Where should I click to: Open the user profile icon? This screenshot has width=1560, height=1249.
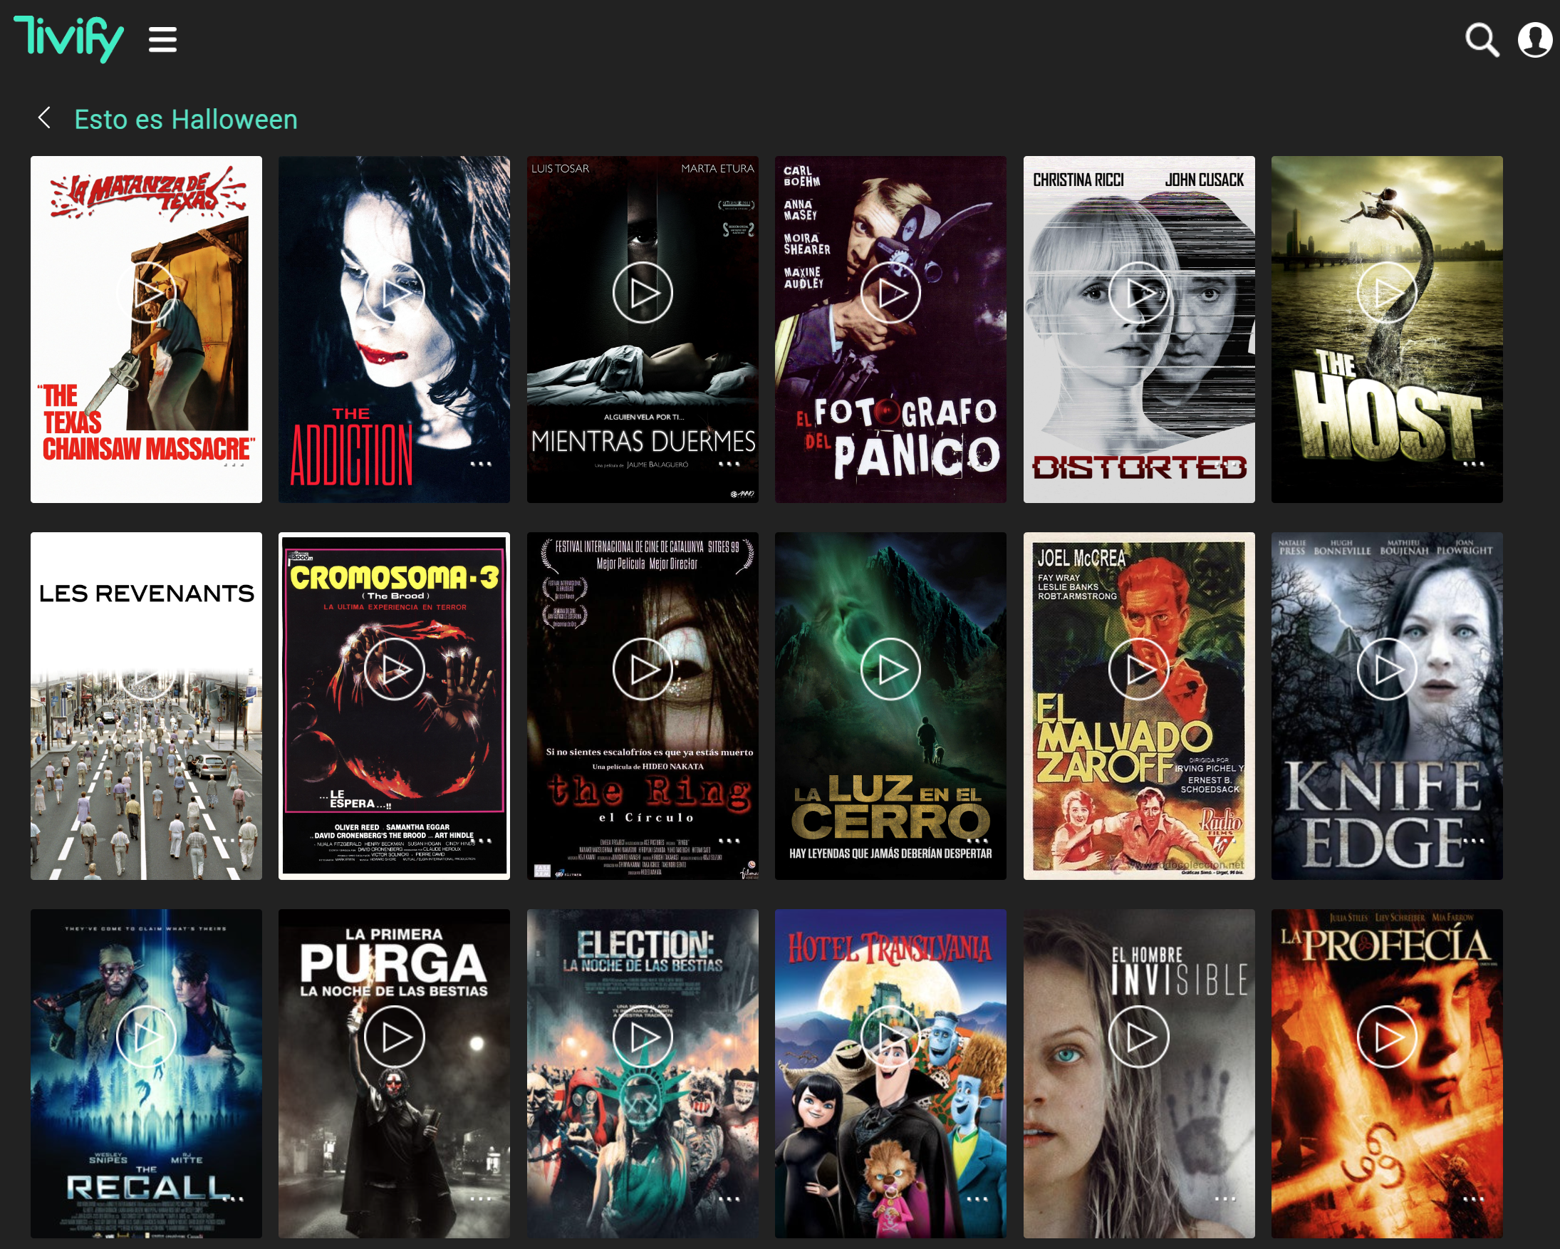click(1534, 40)
